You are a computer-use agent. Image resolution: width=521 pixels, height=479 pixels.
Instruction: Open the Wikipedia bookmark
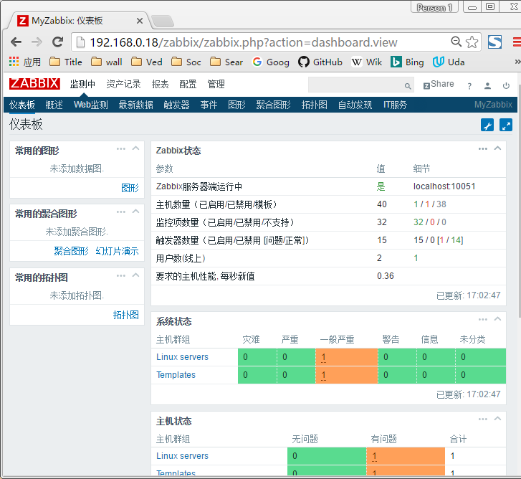click(367, 62)
